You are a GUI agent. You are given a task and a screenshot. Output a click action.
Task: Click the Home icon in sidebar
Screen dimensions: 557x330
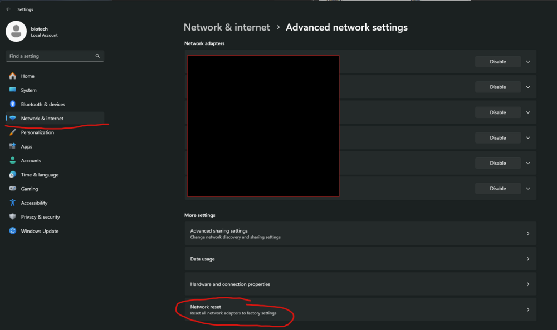[x=13, y=76]
